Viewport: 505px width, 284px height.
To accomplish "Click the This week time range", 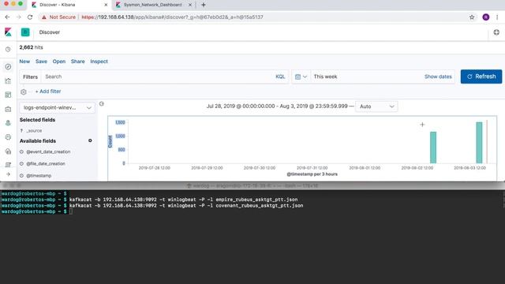I will [x=325, y=77].
